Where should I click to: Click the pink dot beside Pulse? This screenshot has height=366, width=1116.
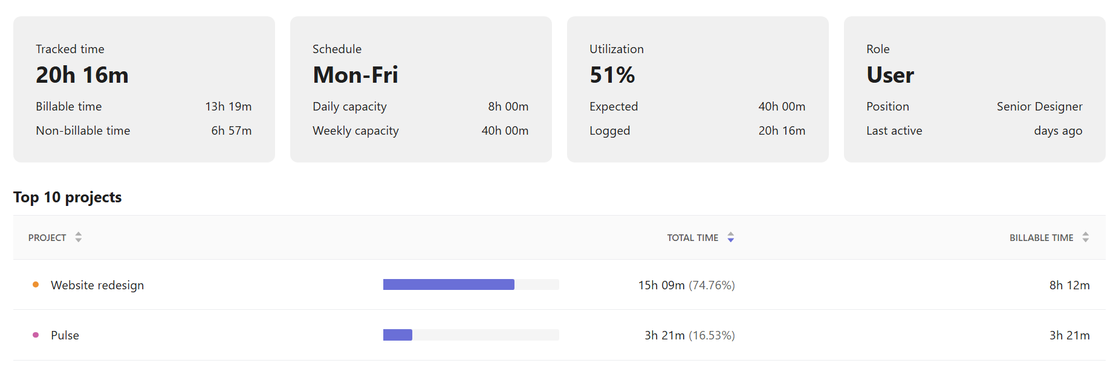point(36,335)
